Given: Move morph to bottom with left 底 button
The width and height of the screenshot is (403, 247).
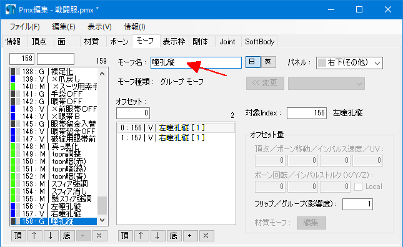Looking at the screenshot, I should point(67,235).
